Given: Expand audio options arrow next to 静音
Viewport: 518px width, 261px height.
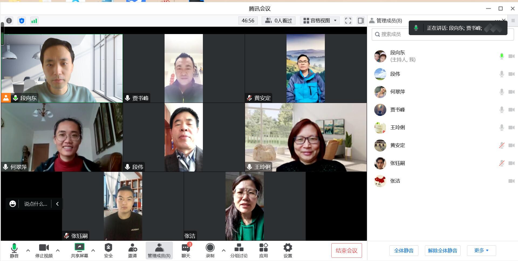Looking at the screenshot, I should pos(28,250).
